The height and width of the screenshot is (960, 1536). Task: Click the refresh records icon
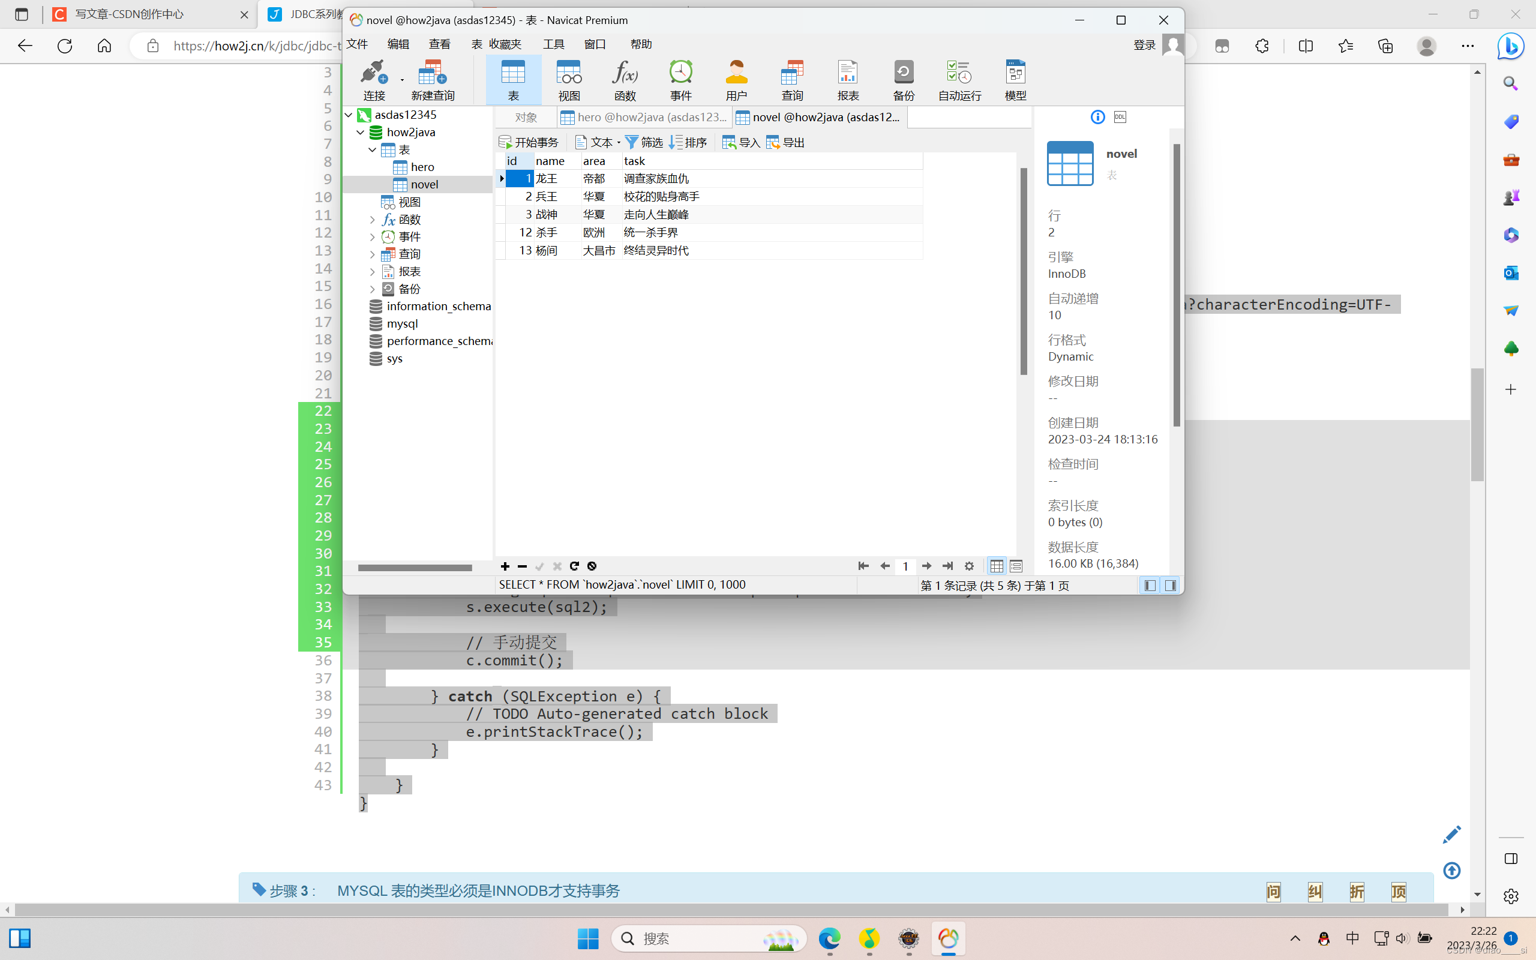click(x=574, y=566)
